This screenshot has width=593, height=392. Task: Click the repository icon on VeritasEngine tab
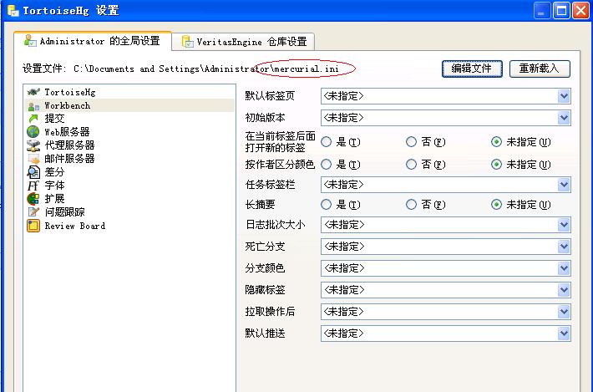coord(188,42)
